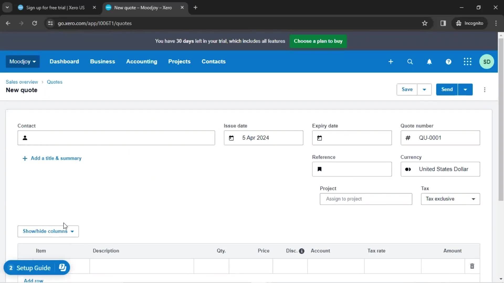This screenshot has width=504, height=283.
Task: Open the quote options three-dot menu
Action: point(485,90)
